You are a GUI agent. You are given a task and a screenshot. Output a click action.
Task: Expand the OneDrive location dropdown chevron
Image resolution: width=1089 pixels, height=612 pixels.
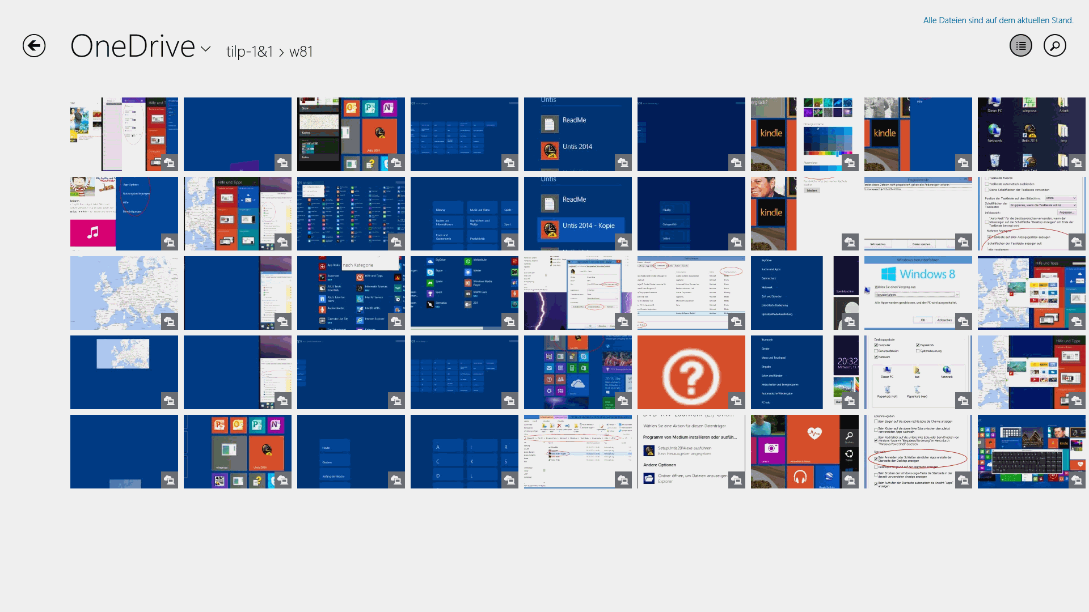coord(206,49)
